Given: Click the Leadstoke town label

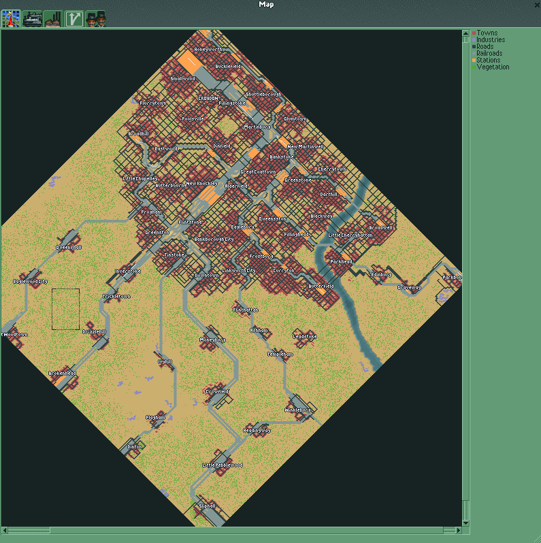Looking at the screenshot, I should pos(304,337).
